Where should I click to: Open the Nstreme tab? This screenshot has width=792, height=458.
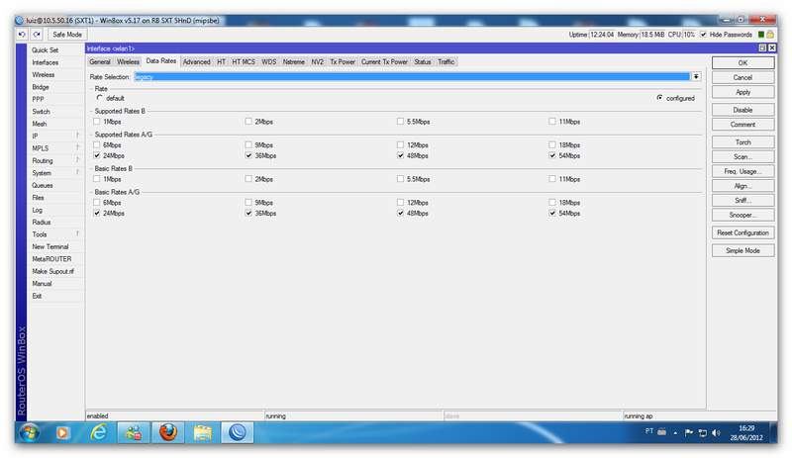293,62
